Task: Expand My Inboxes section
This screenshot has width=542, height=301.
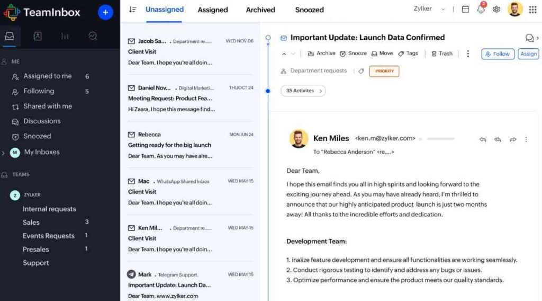Action: click(x=4, y=153)
